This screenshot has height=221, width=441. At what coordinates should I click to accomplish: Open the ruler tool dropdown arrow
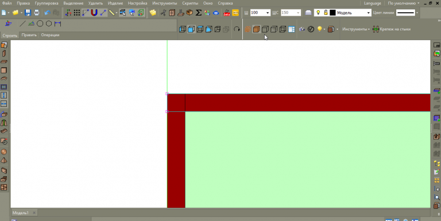pos(117,13)
